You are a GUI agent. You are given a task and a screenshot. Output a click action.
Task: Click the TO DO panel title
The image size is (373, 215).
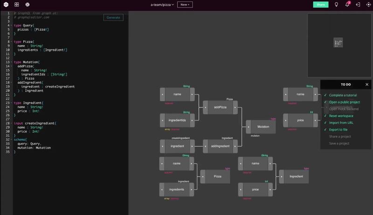pyautogui.click(x=345, y=85)
